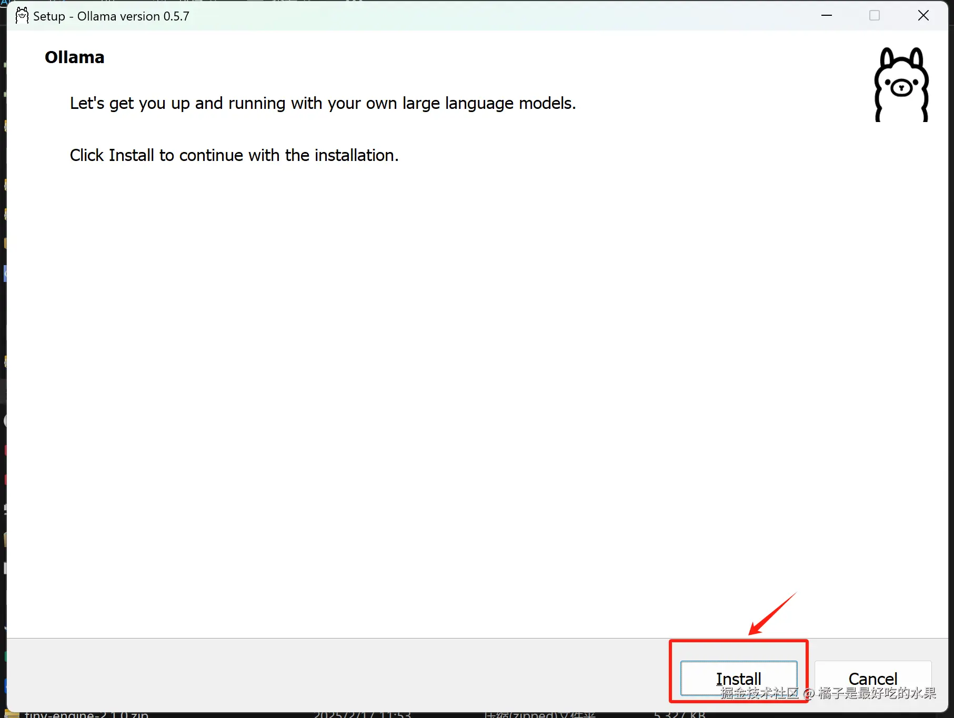Click the bold "Ollama" heading
This screenshot has width=954, height=718.
pyautogui.click(x=75, y=57)
